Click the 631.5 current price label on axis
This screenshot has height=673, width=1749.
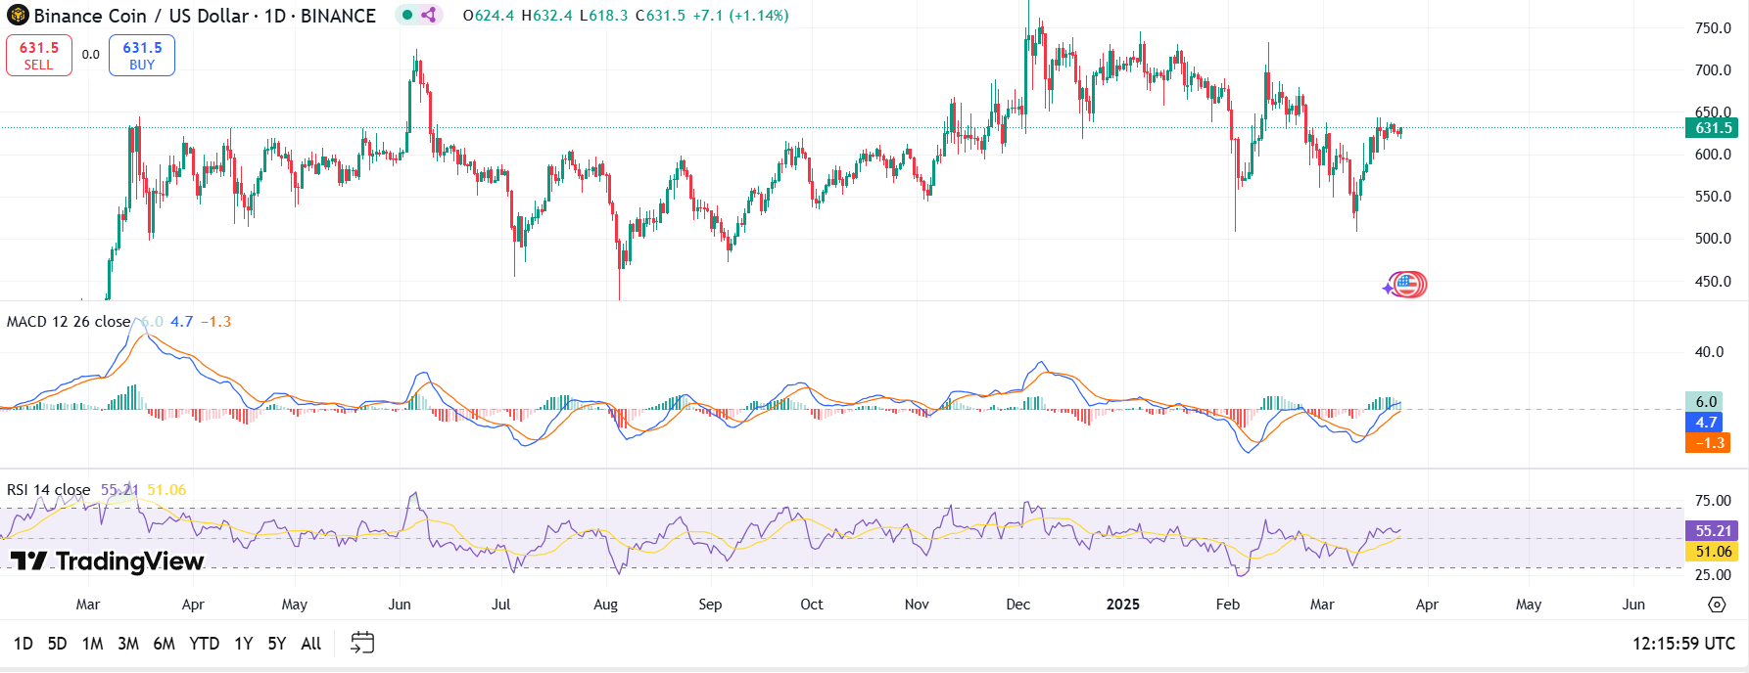[1713, 128]
